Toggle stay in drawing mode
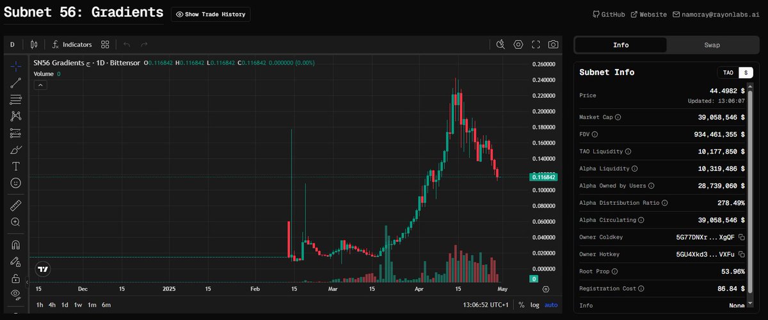Screen dimensions: 768x320 coord(16,261)
